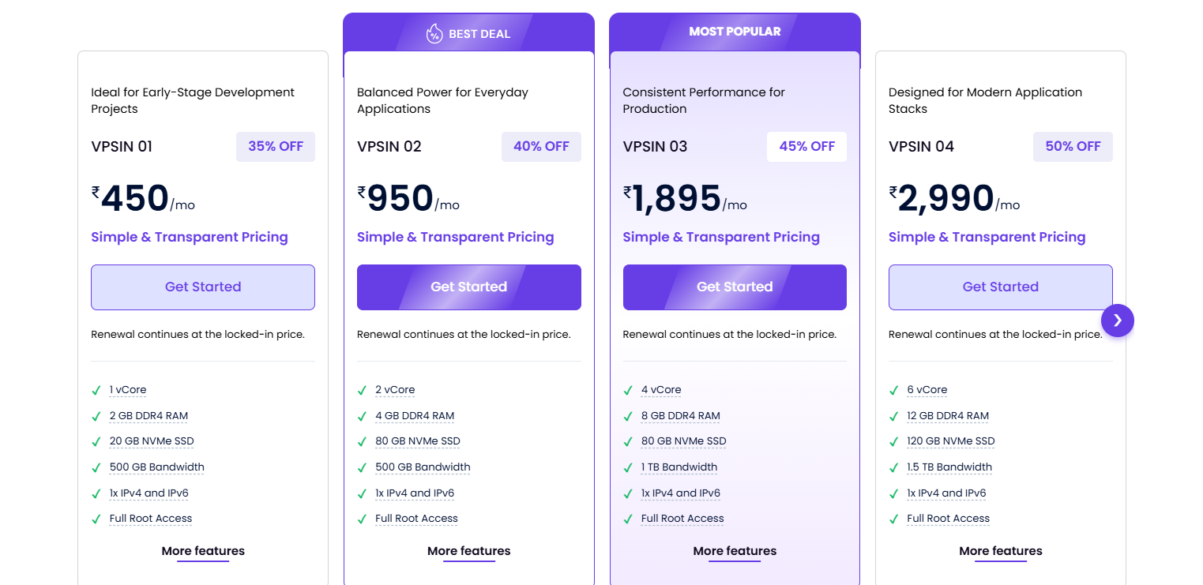Screen dimensions: 1203x585
Task: Expand More features under VPSIN 01
Action: 202,551
